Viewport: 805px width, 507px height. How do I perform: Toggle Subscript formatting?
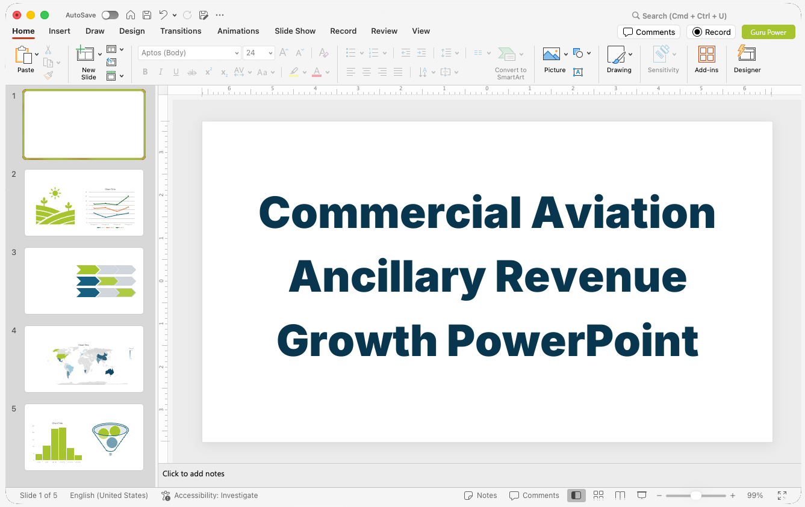point(224,72)
